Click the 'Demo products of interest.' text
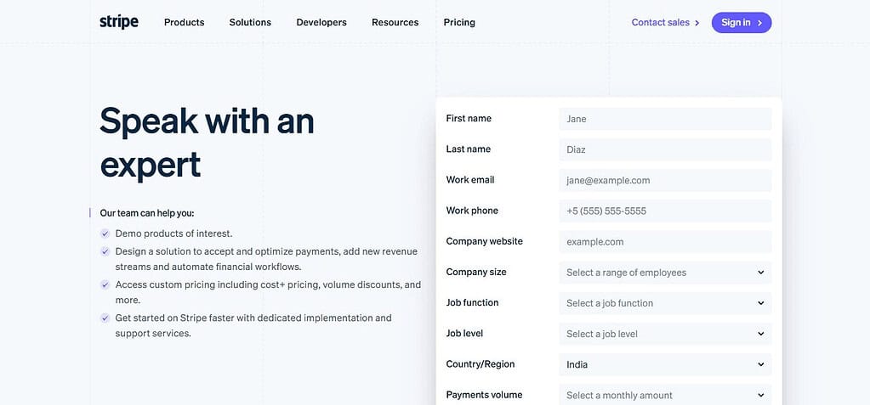The width and height of the screenshot is (870, 405). coord(173,233)
